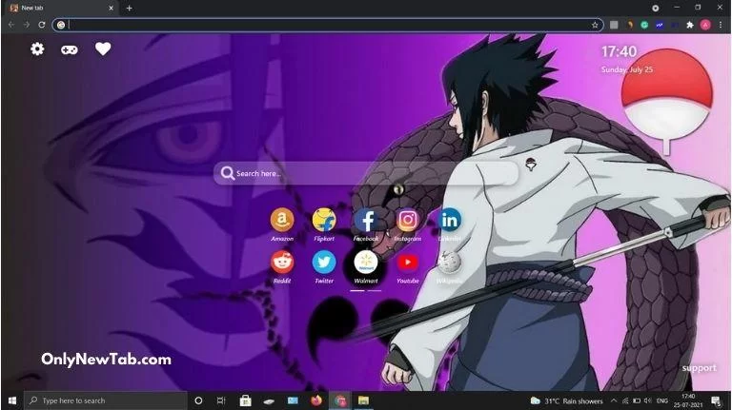The image size is (732, 410).
Task: Click the Sunday, July 25 date
Action: (x=627, y=69)
